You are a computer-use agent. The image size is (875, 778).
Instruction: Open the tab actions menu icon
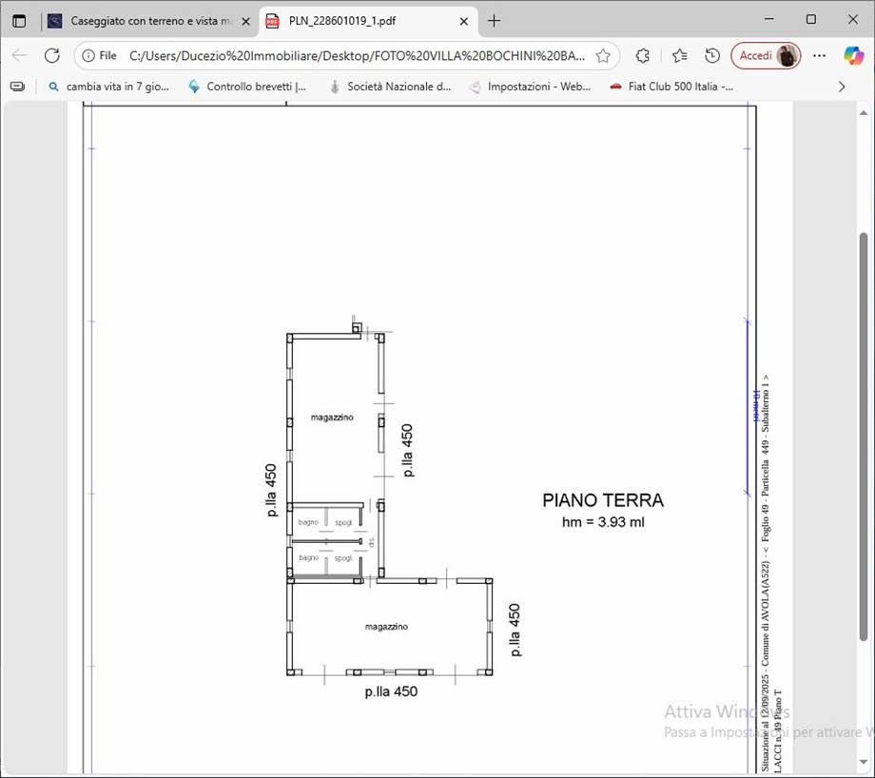tap(19, 20)
